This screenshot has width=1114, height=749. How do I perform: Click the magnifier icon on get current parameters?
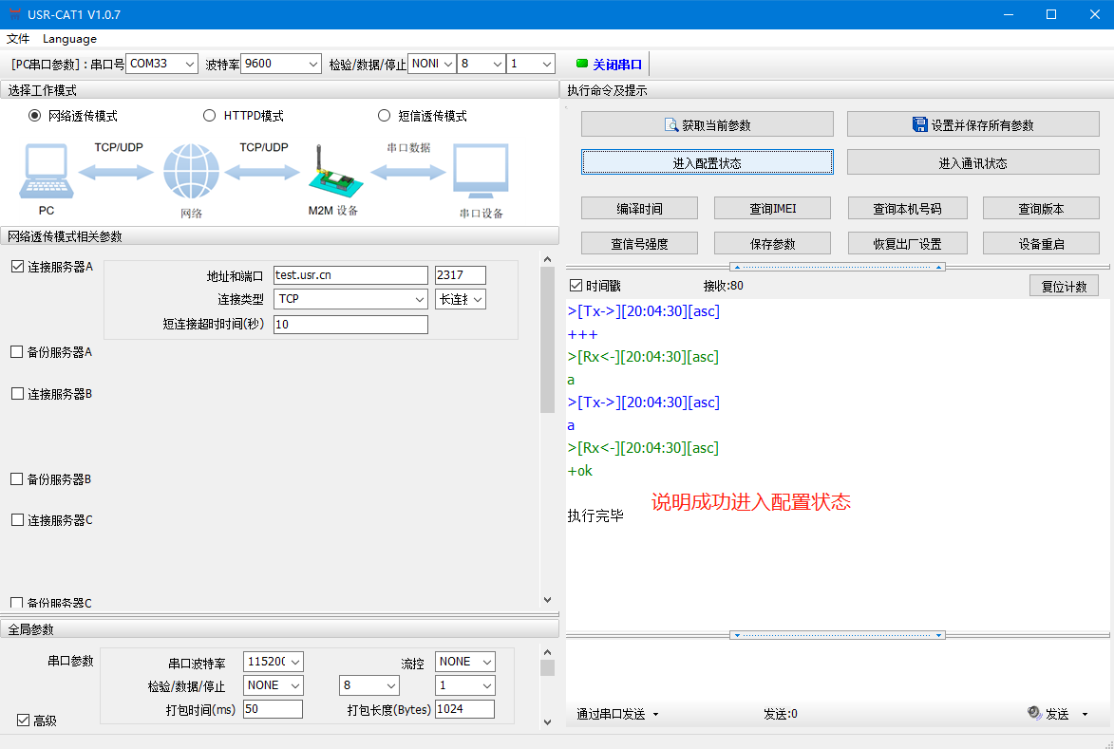coord(671,125)
